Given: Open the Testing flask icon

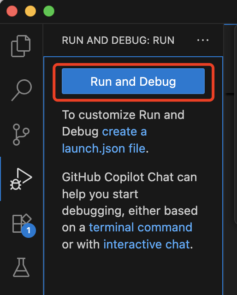Looking at the screenshot, I should (x=21, y=267).
